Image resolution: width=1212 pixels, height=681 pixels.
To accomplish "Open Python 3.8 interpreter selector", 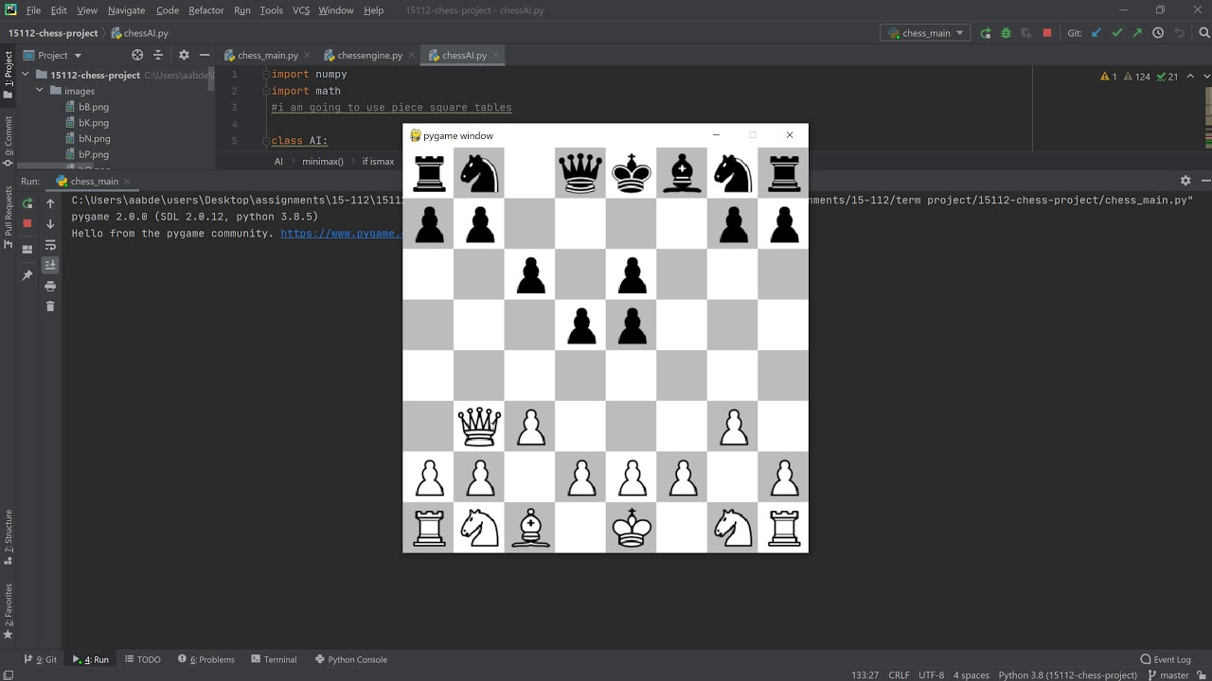I will point(1067,674).
